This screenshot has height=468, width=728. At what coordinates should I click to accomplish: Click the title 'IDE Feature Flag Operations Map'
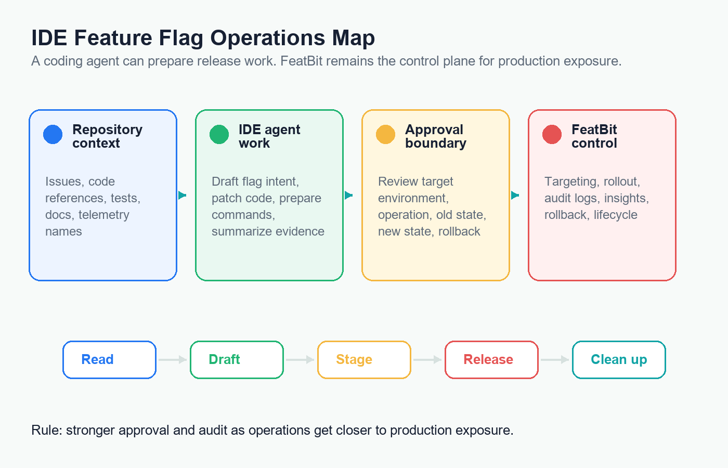coord(203,38)
